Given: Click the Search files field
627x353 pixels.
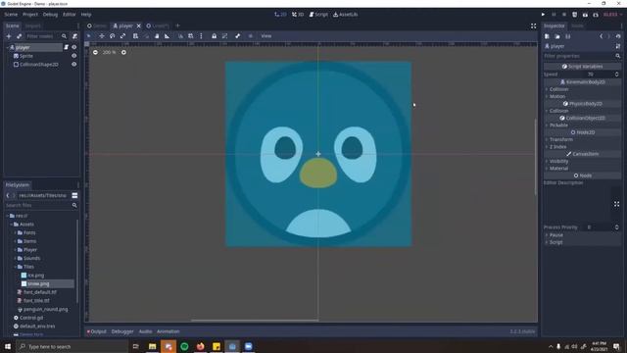Looking at the screenshot, I should (40, 205).
